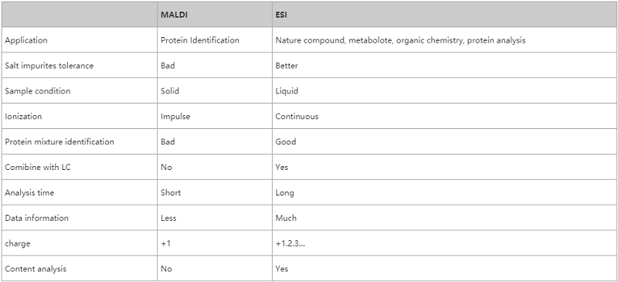Click the Comibine with LC label
This screenshot has height=282, width=618.
point(38,167)
